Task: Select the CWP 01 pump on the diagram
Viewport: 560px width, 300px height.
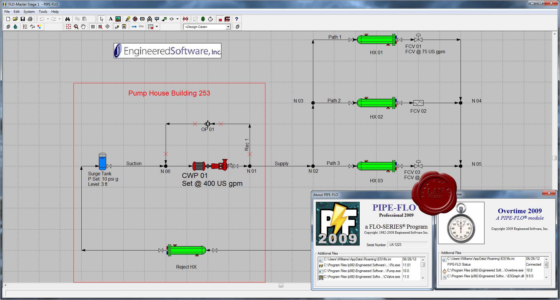Action: click(210, 166)
